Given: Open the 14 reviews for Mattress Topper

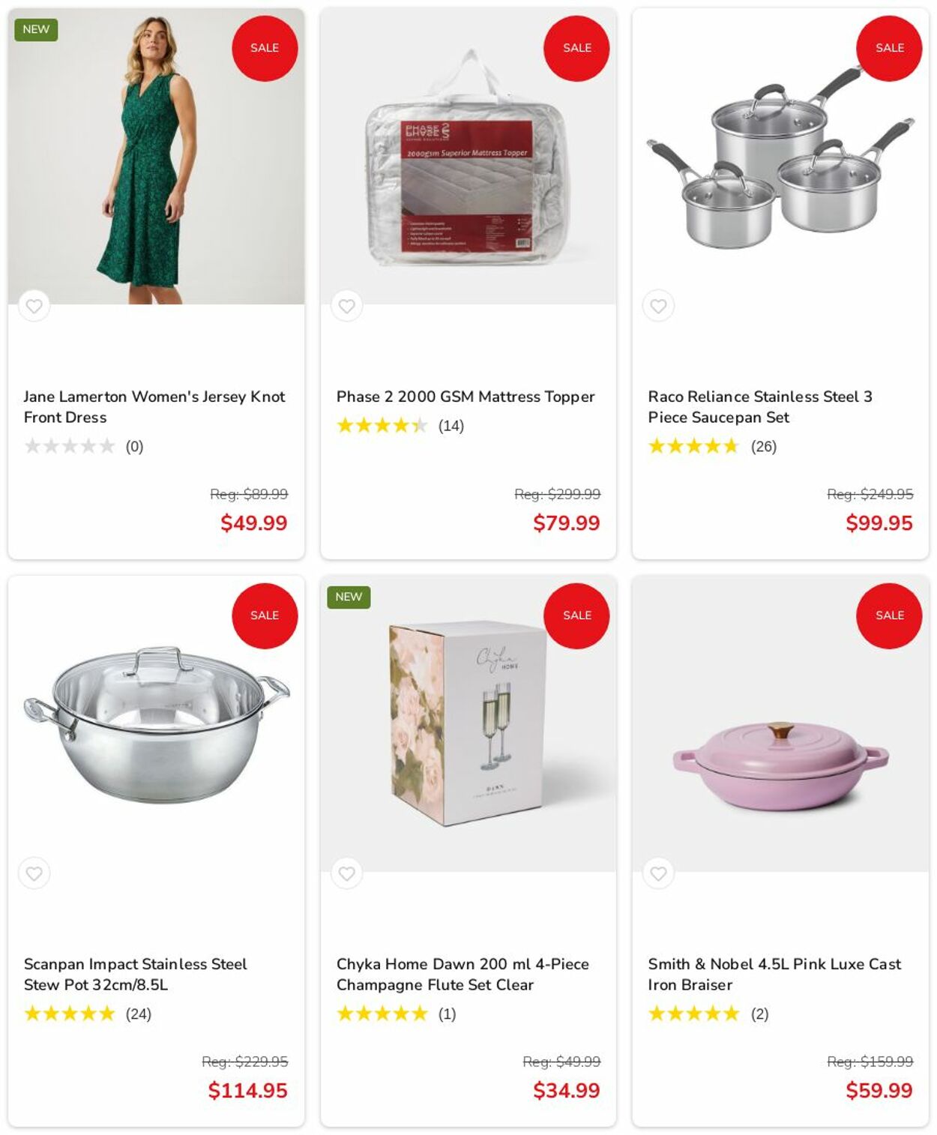Looking at the screenshot, I should (x=451, y=426).
